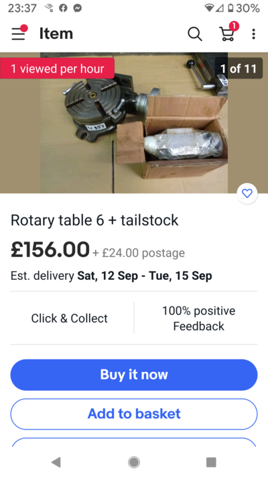
Task: Open the 100% positive Feedback section
Action: click(198, 318)
